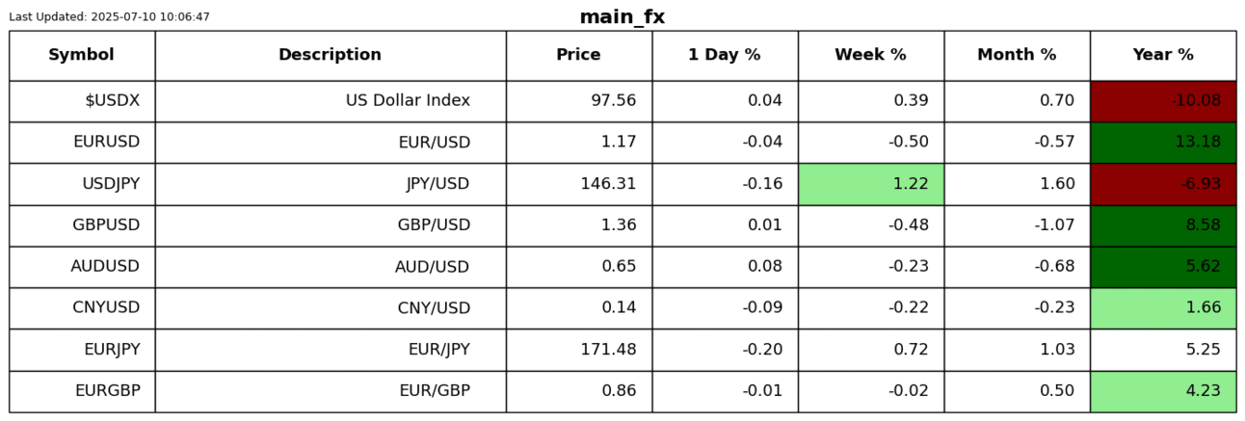Click the Month % column header
This screenshot has width=1245, height=421.
tap(1018, 55)
